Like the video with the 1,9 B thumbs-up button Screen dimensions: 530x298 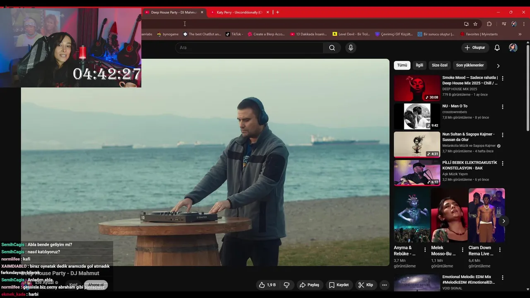(x=267, y=285)
